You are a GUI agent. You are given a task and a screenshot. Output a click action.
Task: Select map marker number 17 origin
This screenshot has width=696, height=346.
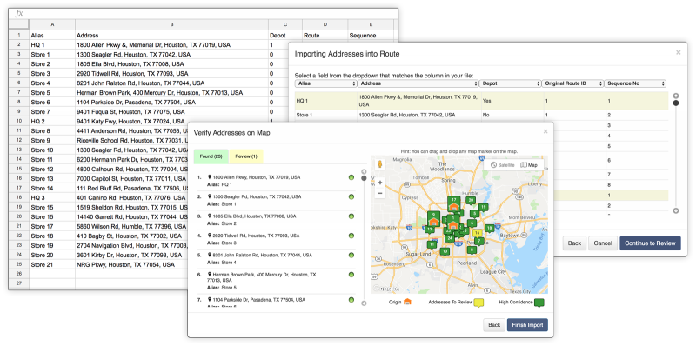(x=453, y=203)
